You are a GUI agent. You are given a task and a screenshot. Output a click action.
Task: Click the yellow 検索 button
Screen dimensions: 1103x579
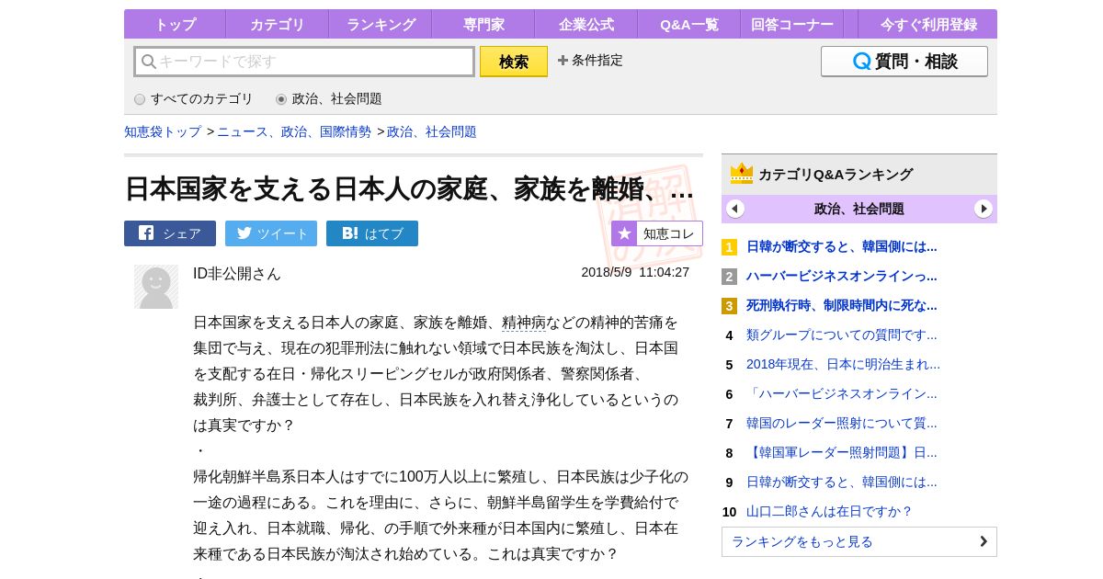tap(514, 62)
